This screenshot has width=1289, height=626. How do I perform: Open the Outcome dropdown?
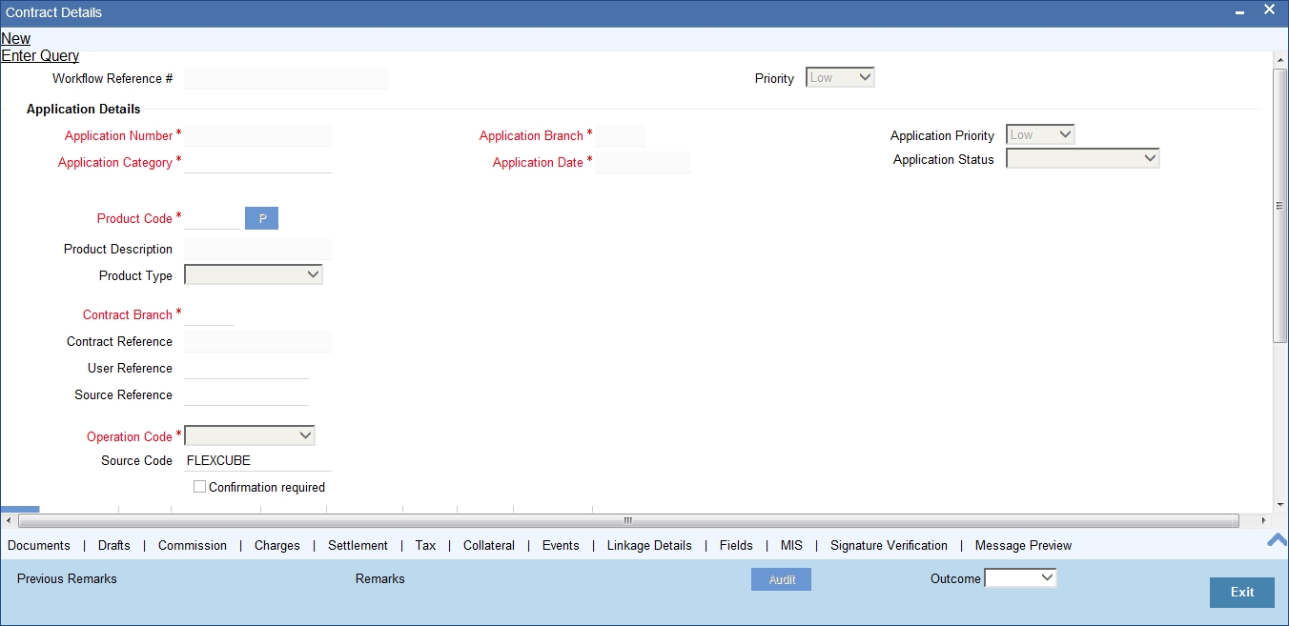[x=1020, y=577]
